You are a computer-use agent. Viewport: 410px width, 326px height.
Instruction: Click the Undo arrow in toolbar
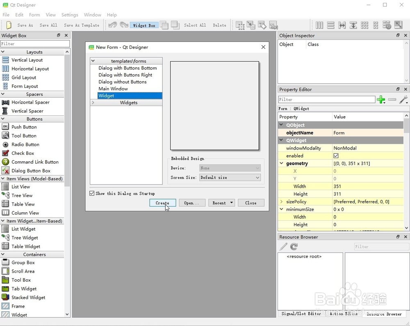tap(113, 25)
